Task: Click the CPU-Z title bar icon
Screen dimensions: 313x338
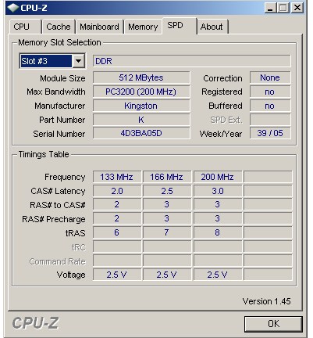Action: pos(12,8)
